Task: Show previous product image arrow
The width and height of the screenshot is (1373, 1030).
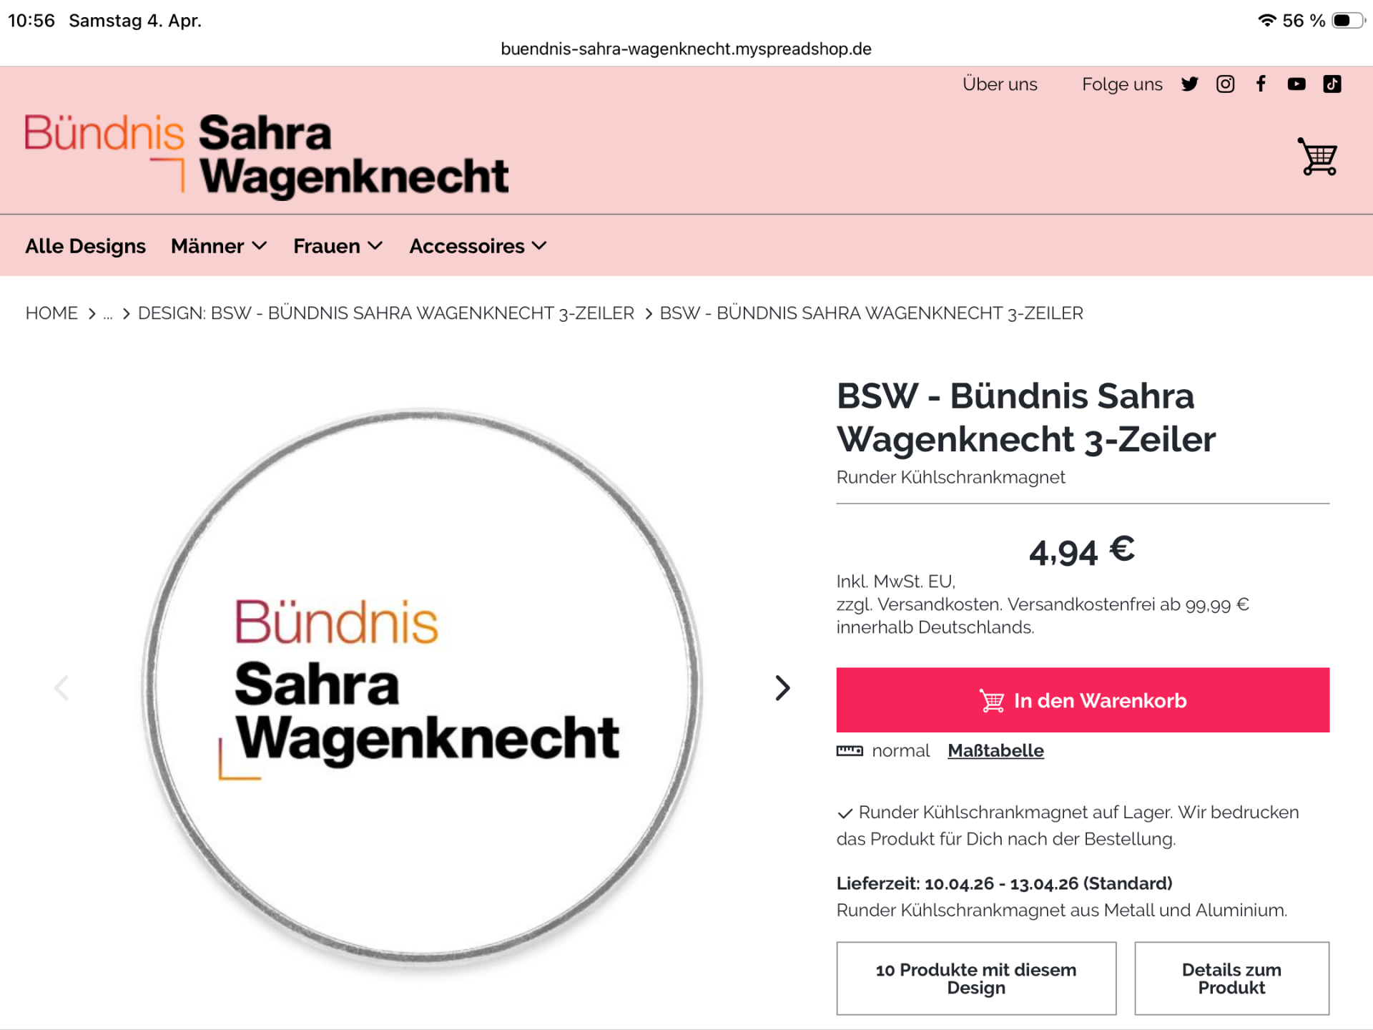Action: click(x=61, y=688)
